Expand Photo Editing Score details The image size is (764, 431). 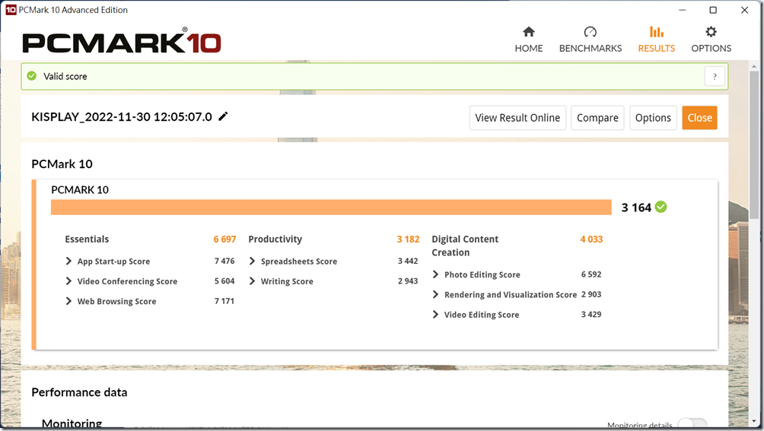point(435,274)
